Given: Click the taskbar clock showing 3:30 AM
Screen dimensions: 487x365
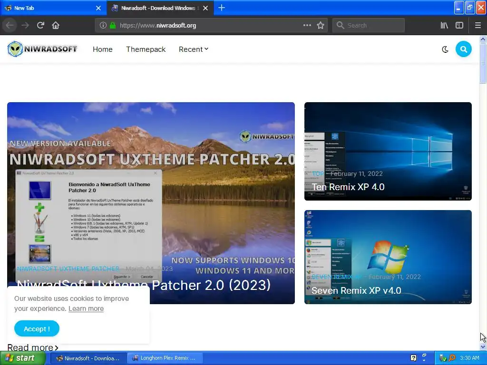Looking at the screenshot, I should click(x=469, y=358).
